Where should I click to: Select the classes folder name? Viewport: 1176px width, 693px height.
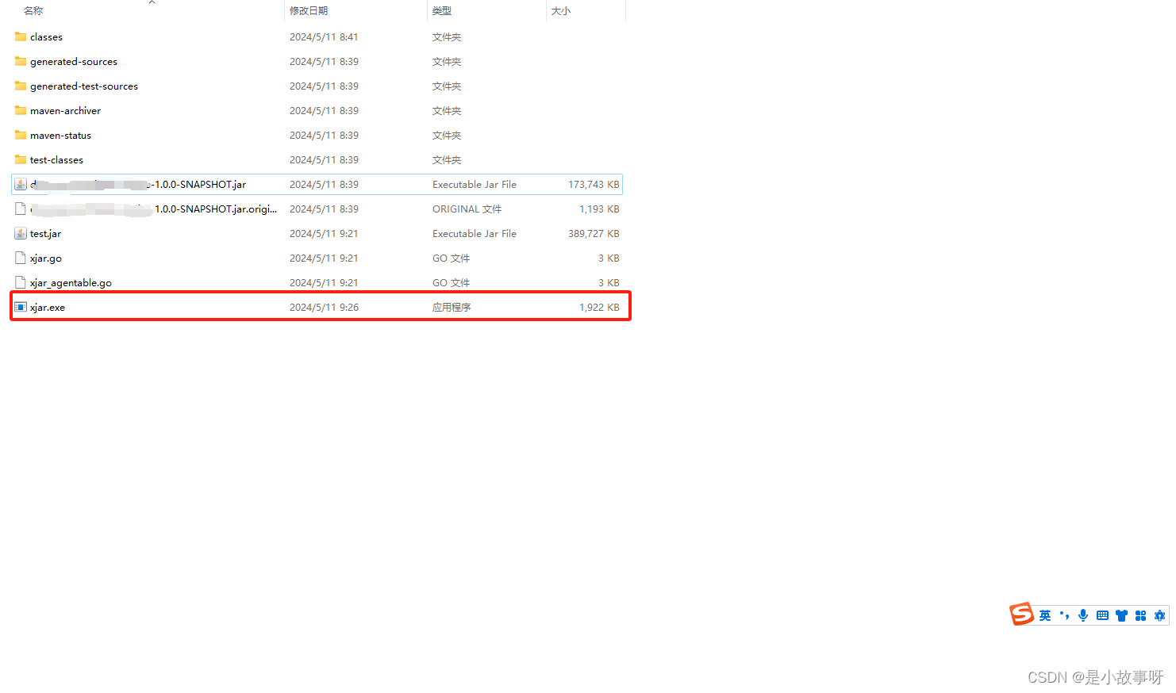click(46, 37)
